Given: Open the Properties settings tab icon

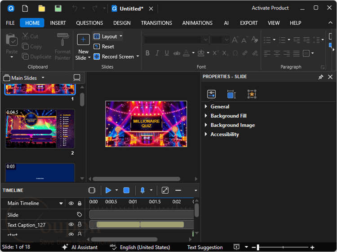Looking at the screenshot, I should click(212, 94).
